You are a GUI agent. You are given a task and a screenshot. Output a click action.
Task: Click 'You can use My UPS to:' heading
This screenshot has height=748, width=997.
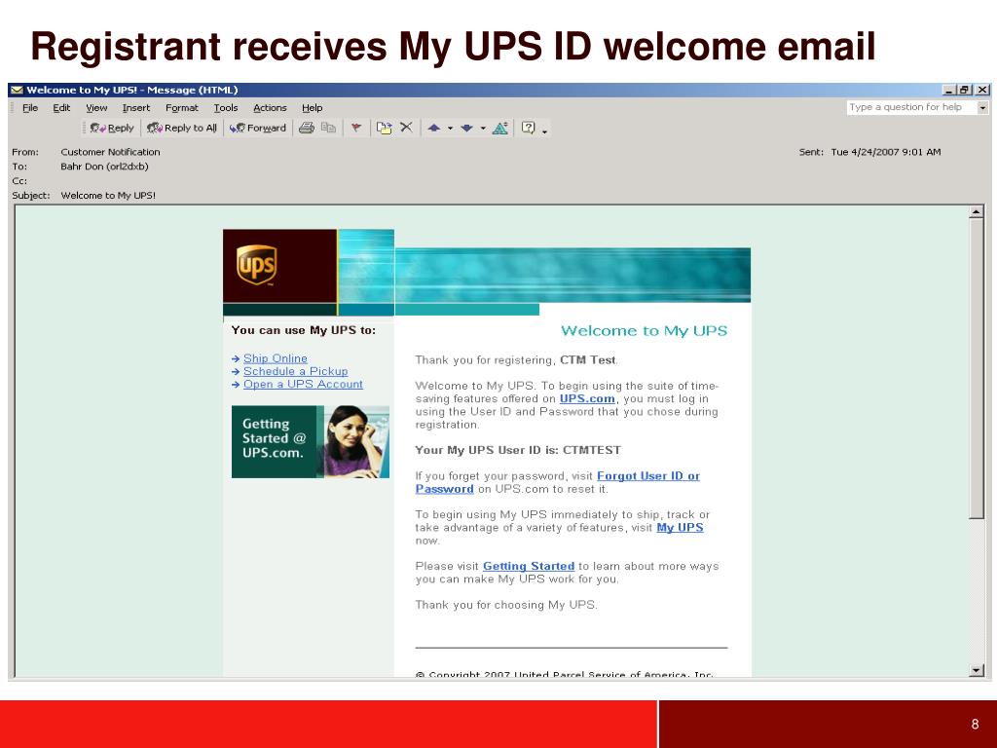tap(304, 330)
